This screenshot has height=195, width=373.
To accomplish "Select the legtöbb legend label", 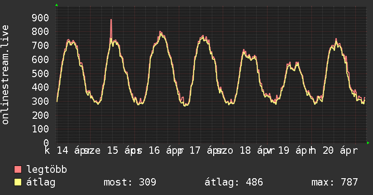I will click(47, 170).
